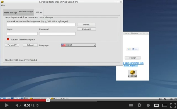Open the File menu
177x109 pixels.
click(3, 5)
